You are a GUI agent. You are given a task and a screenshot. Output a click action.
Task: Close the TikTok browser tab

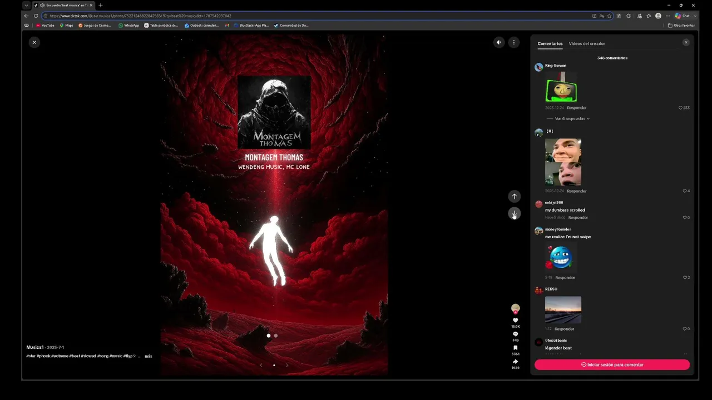(x=91, y=5)
